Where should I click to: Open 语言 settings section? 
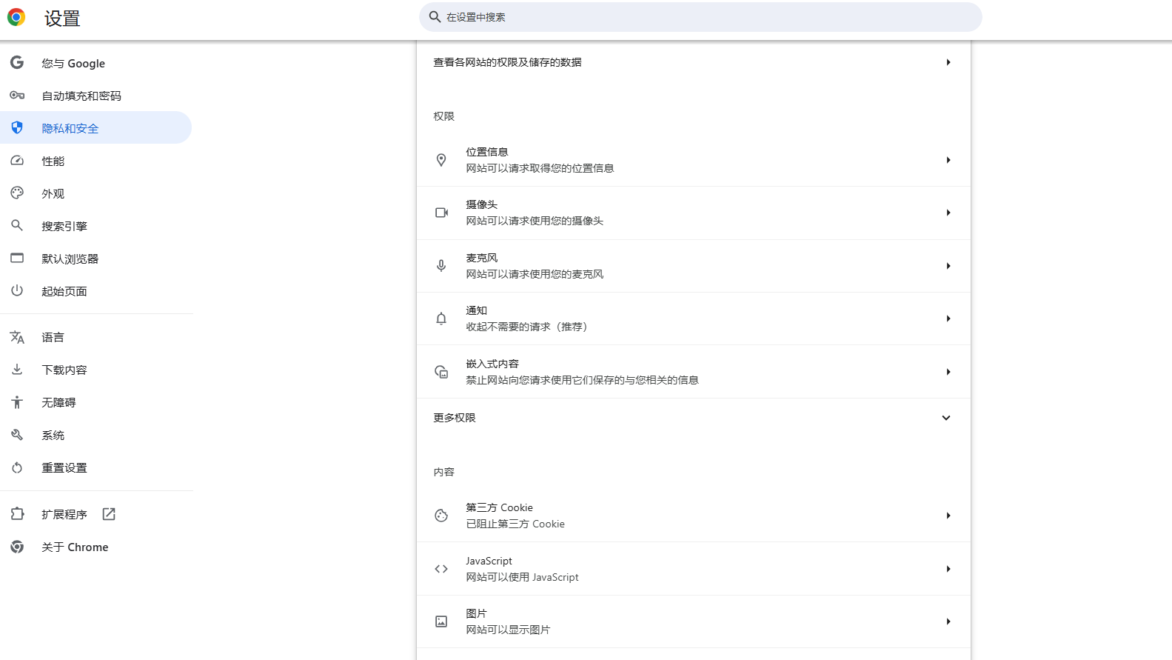pos(96,337)
